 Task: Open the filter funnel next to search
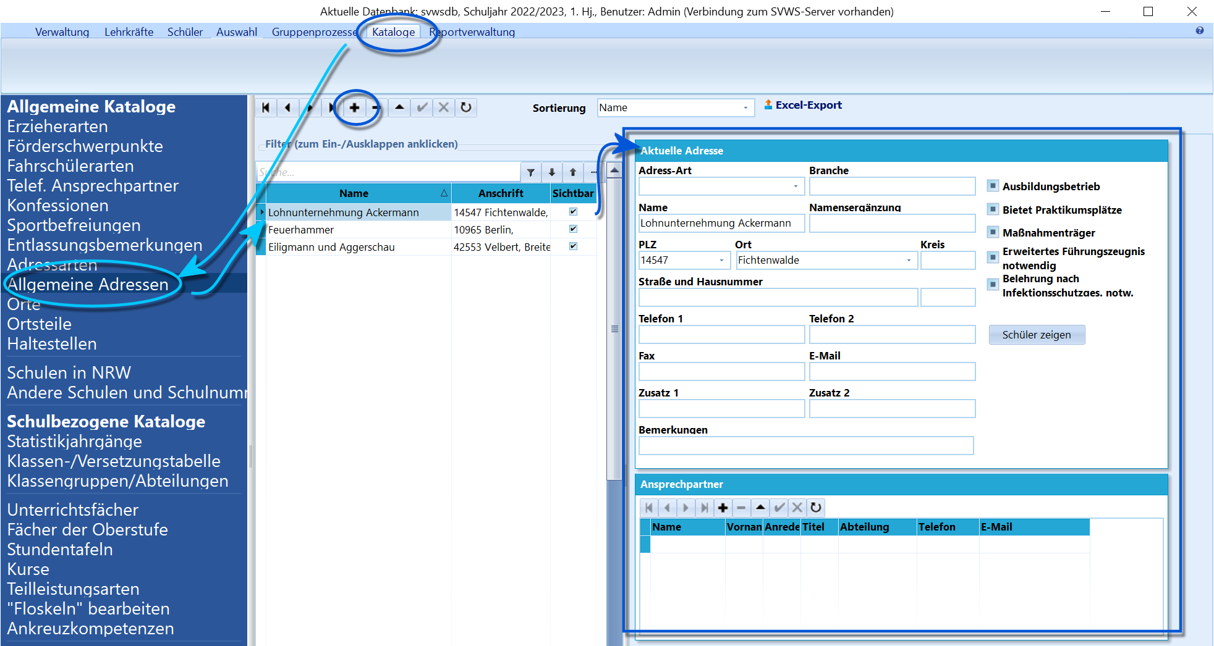530,172
